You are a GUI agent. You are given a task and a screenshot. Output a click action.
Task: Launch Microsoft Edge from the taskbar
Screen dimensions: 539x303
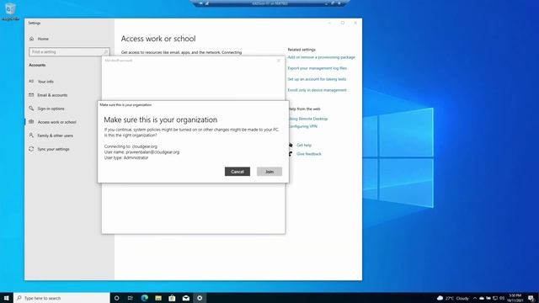[144, 298]
